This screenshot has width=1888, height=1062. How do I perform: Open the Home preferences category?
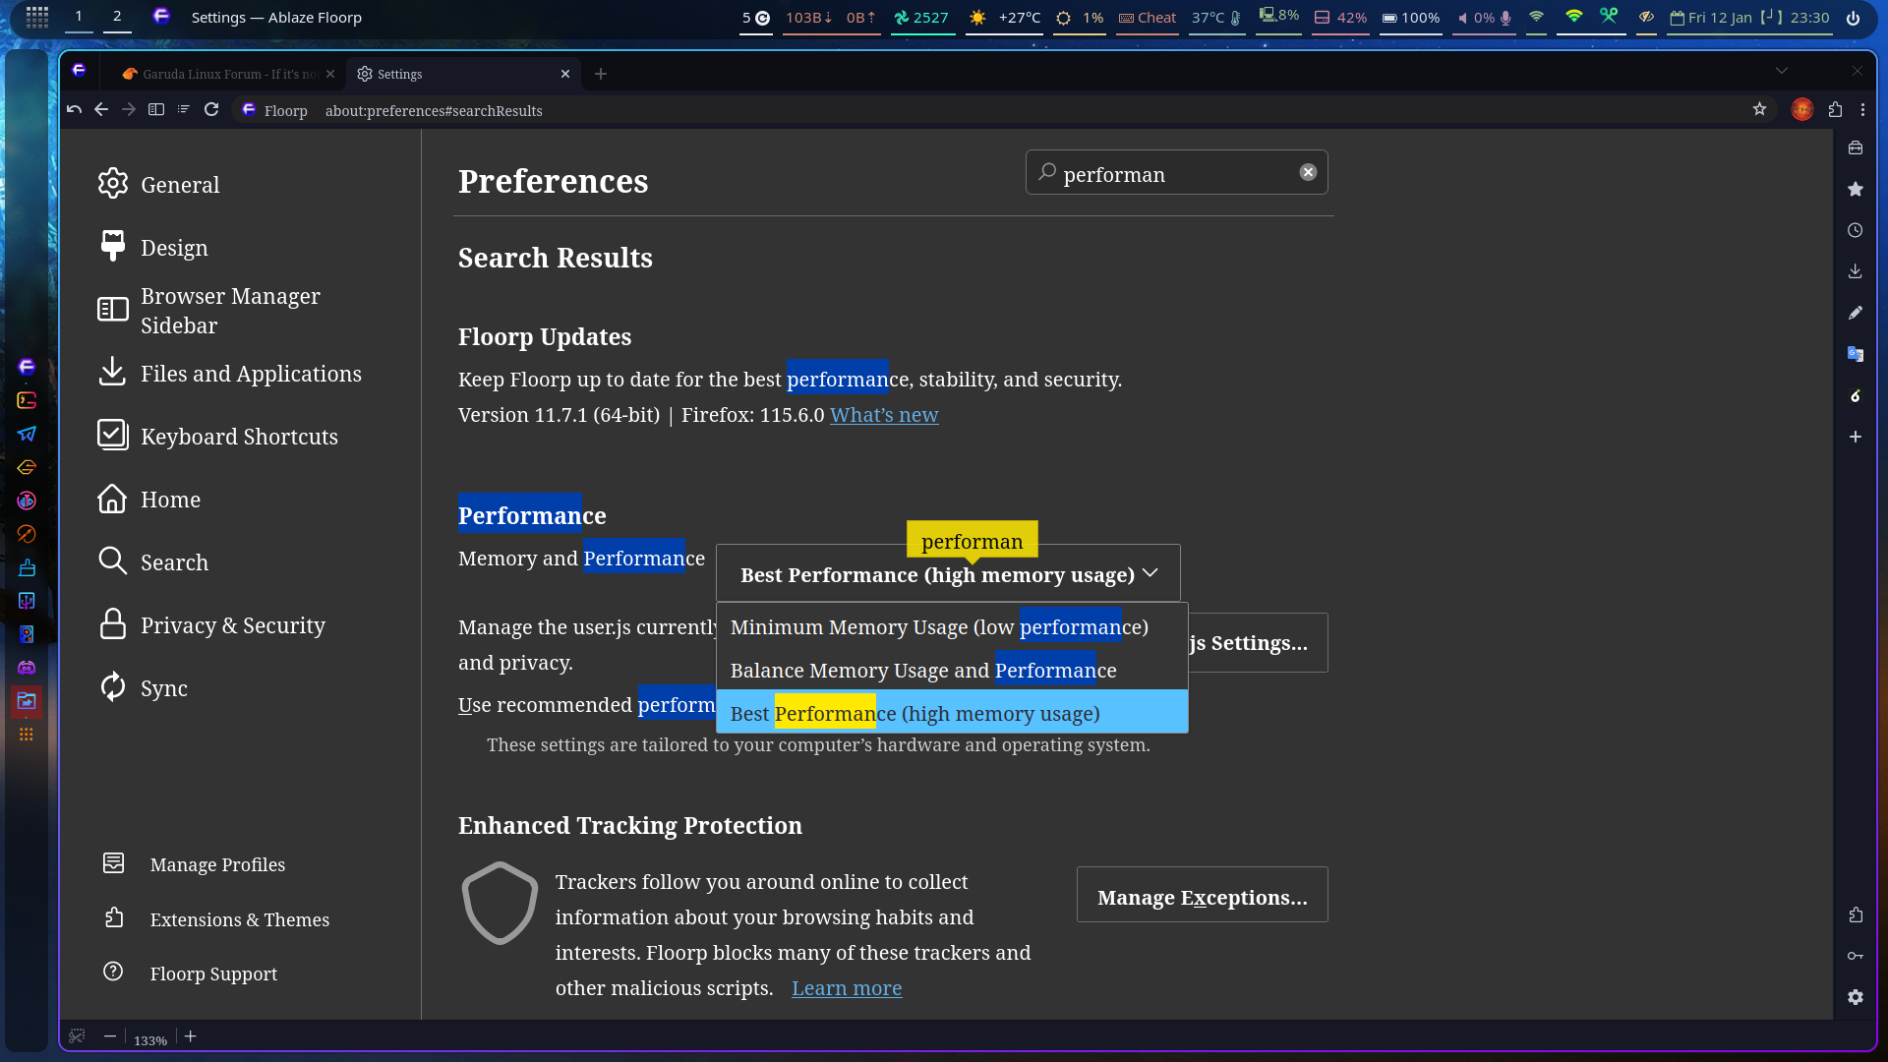pos(149,499)
